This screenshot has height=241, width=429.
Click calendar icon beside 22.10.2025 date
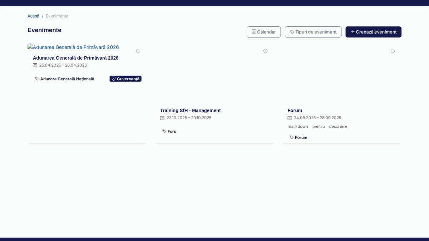(x=162, y=118)
